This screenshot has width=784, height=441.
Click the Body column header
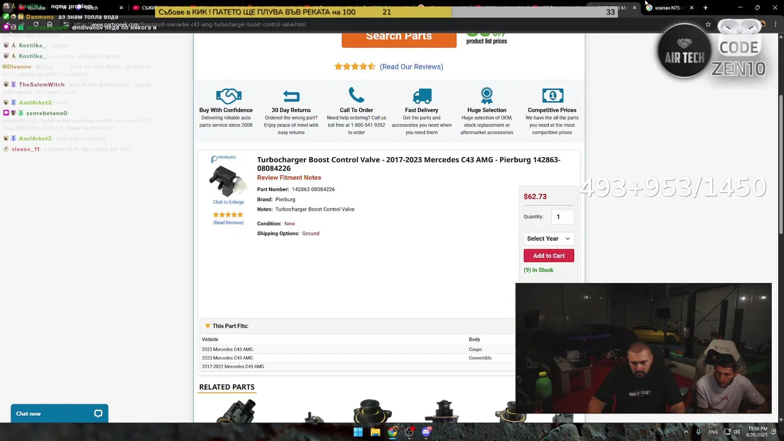coord(474,339)
